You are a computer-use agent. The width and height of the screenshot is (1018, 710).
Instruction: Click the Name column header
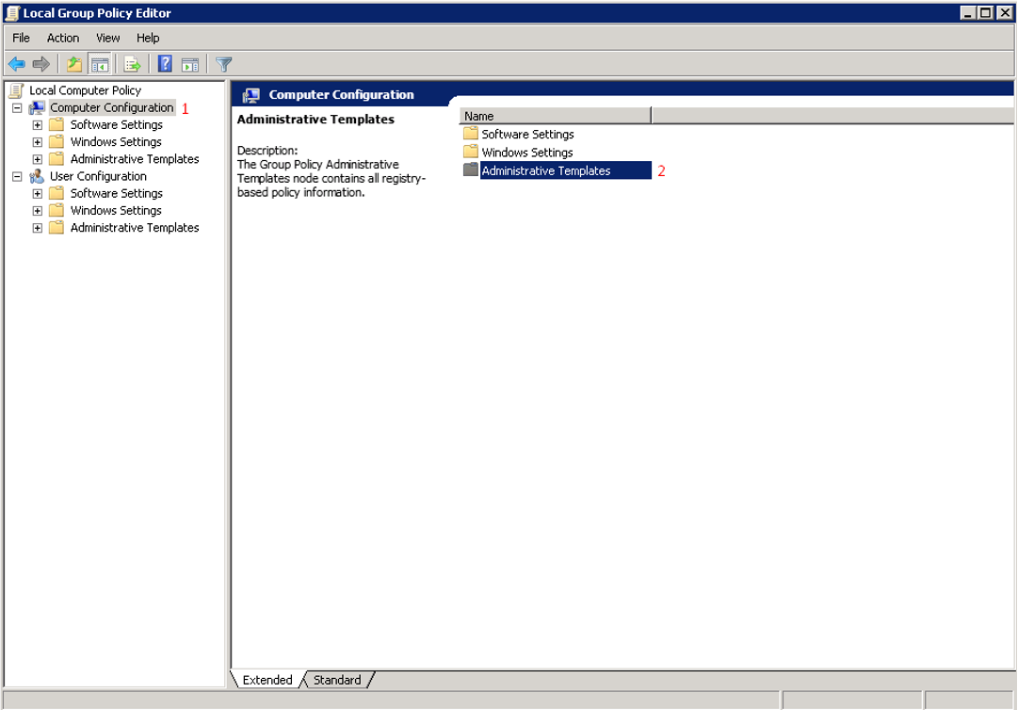[x=555, y=116]
